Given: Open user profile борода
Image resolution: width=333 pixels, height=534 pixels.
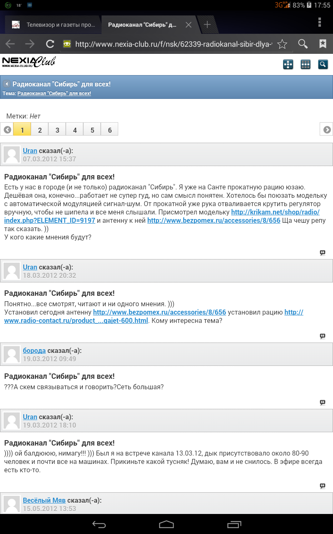Looking at the screenshot, I should point(34,350).
